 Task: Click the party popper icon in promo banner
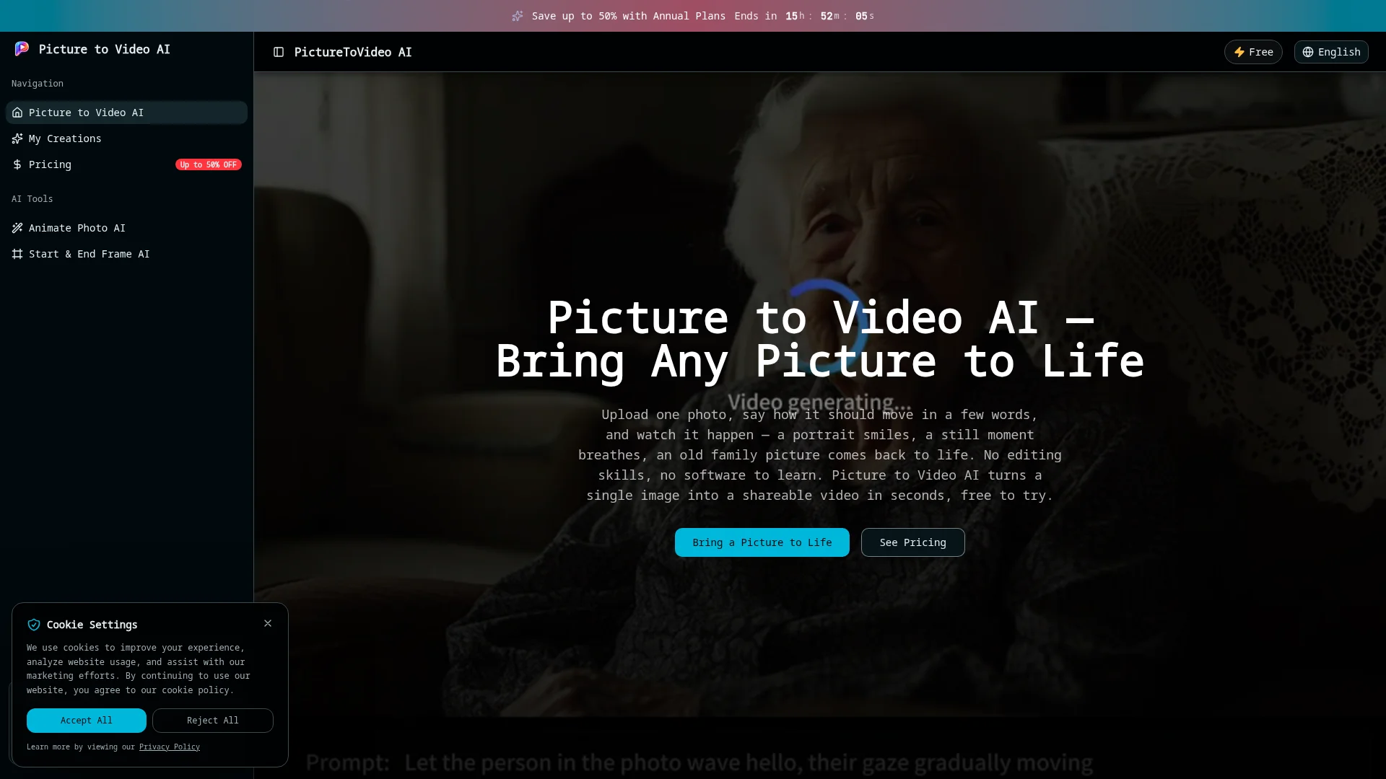[518, 16]
